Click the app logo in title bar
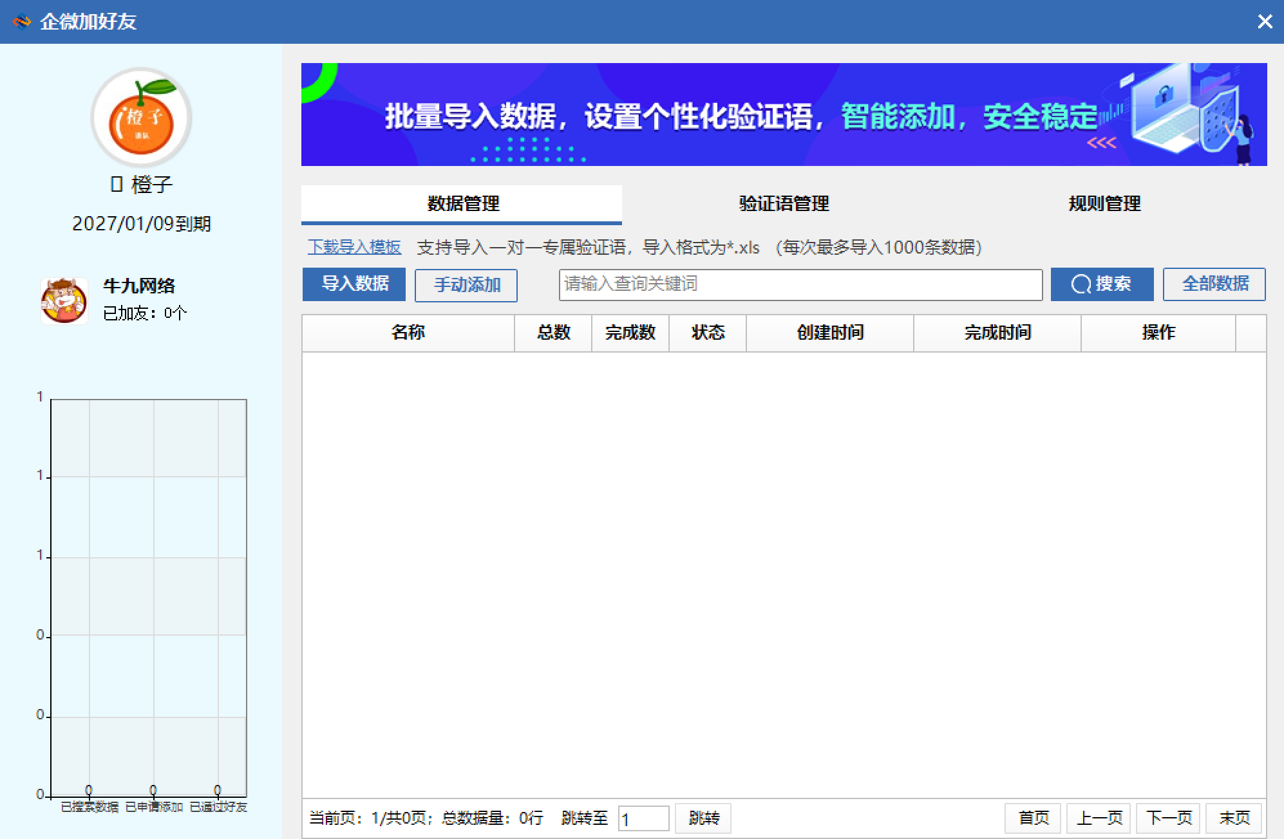Image resolution: width=1284 pixels, height=839 pixels. [x=21, y=22]
